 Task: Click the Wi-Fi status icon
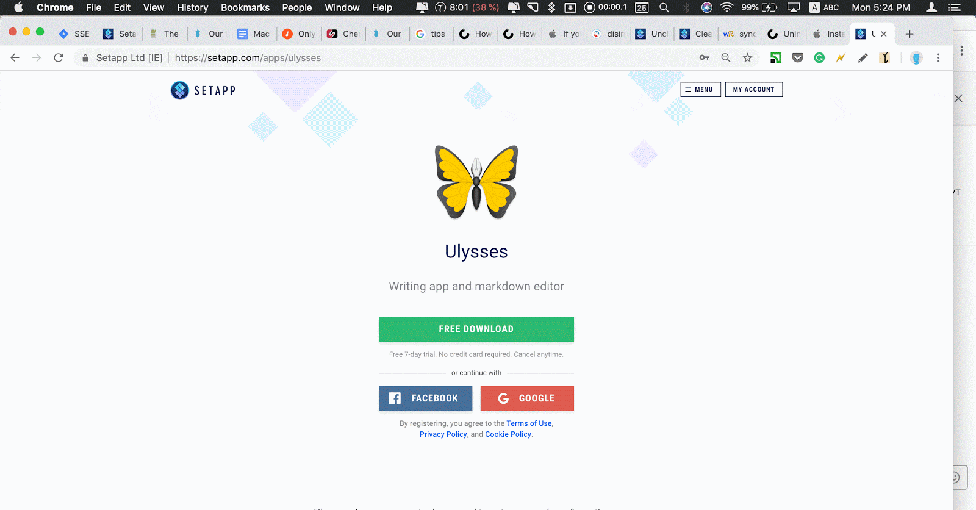(x=727, y=7)
